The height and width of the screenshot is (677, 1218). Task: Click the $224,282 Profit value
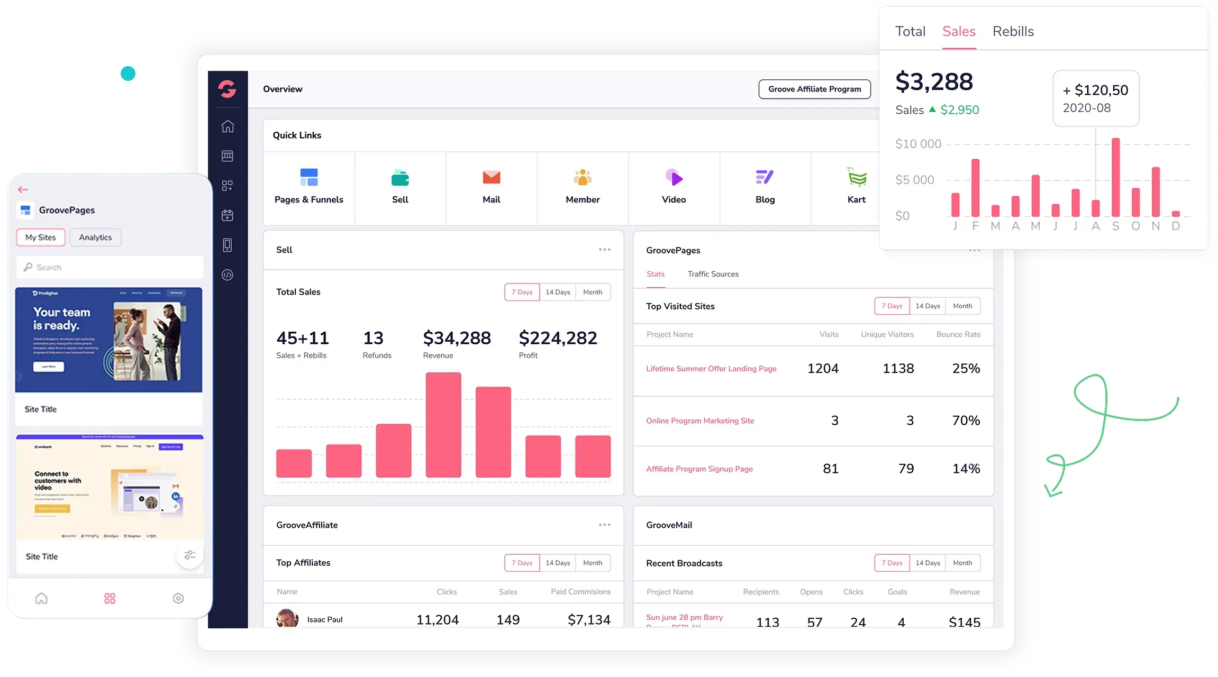[558, 337]
